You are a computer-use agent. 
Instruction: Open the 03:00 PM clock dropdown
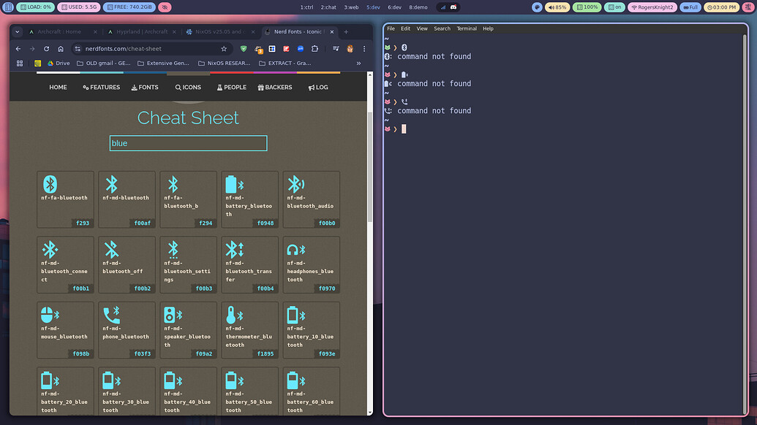(723, 7)
